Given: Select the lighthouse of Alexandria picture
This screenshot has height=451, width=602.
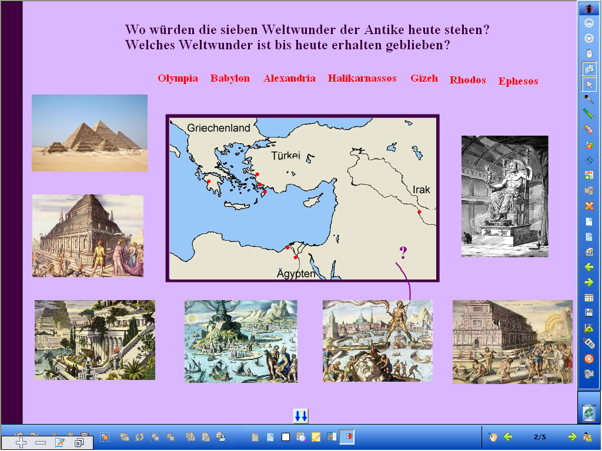Looking at the screenshot, I should (x=241, y=341).
